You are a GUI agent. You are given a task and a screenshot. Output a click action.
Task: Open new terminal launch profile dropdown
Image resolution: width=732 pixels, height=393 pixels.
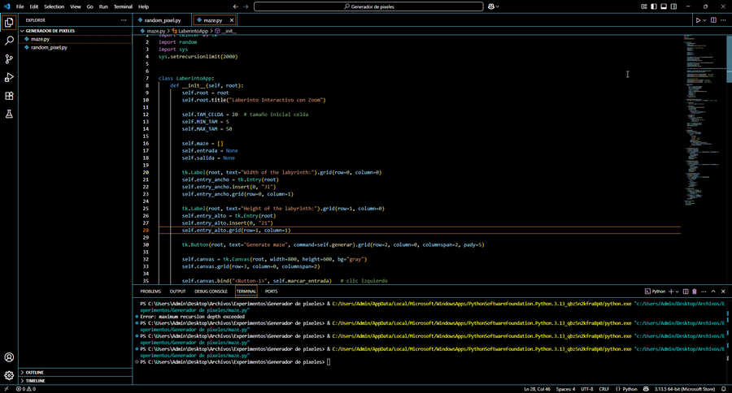point(678,292)
